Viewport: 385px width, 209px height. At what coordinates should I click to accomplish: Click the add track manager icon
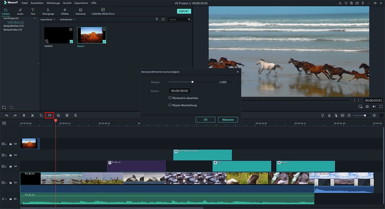point(4,123)
